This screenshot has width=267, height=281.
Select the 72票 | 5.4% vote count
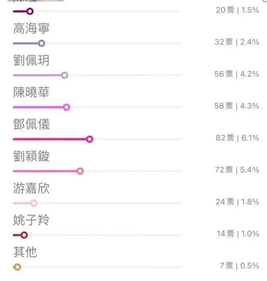point(237,170)
